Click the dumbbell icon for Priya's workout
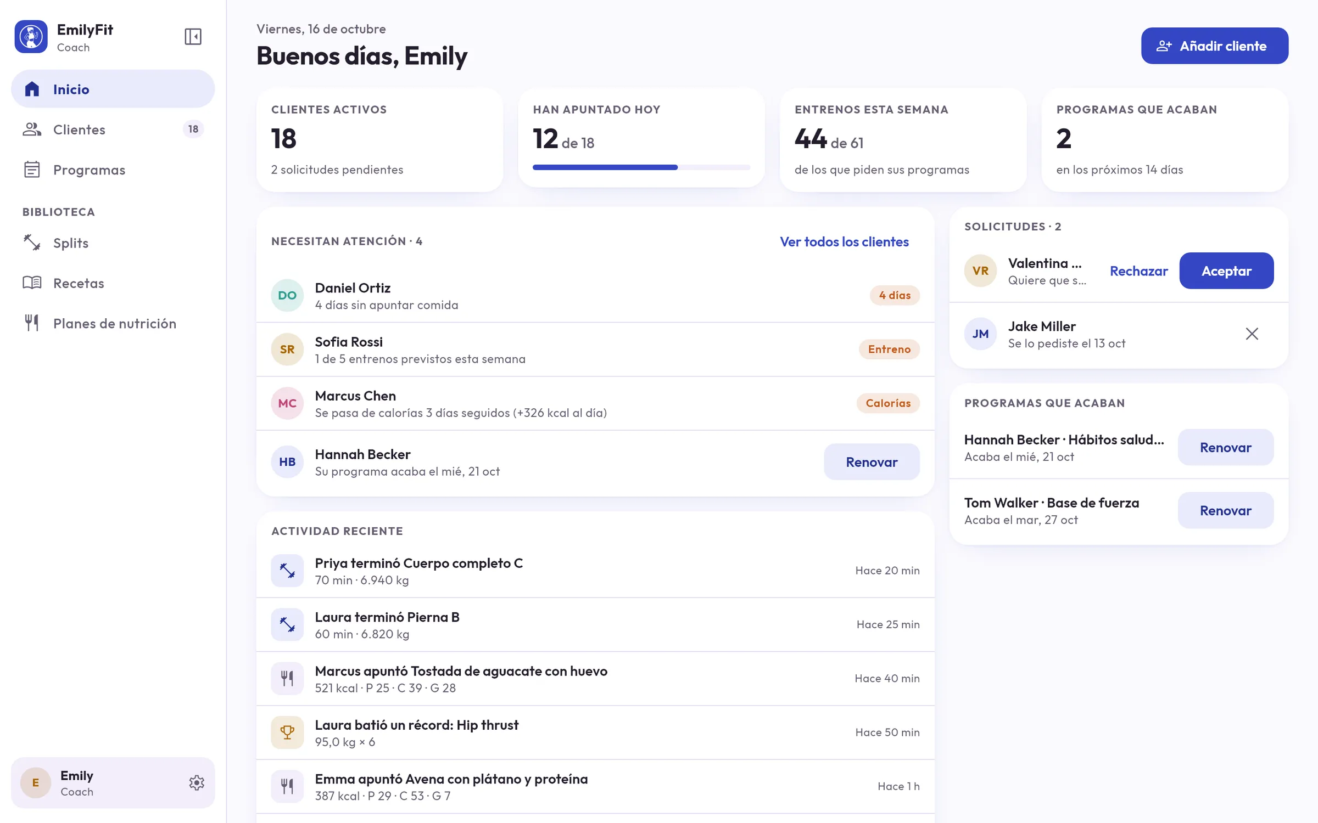The image size is (1318, 823). point(287,571)
